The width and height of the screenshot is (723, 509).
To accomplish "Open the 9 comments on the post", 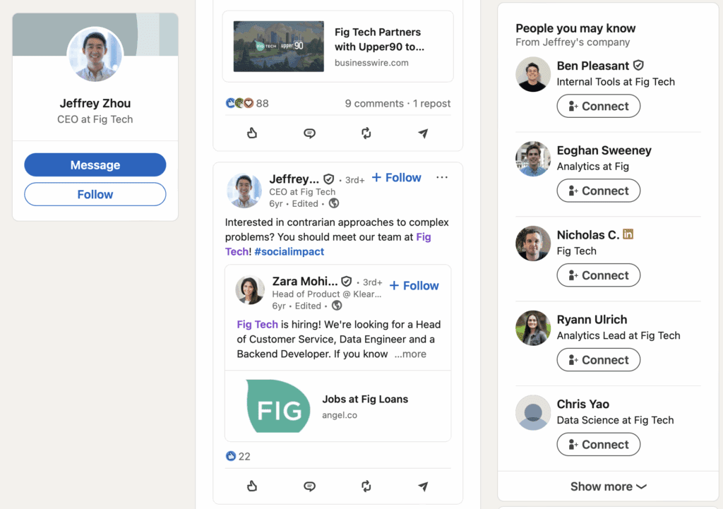I will (x=374, y=103).
